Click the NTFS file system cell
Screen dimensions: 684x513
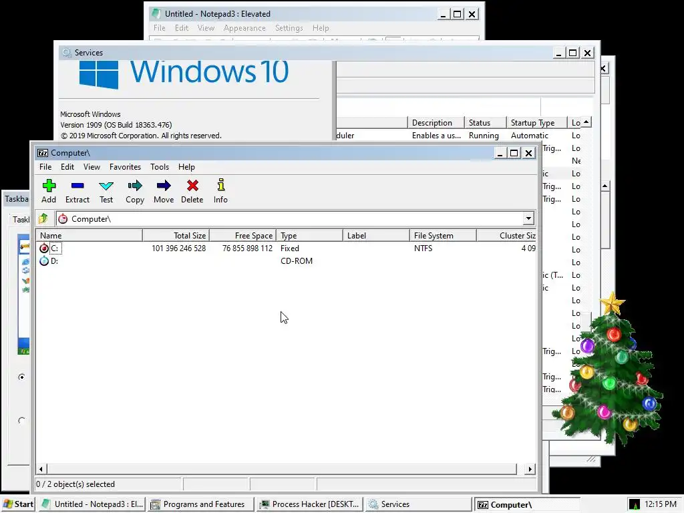pyautogui.click(x=423, y=248)
